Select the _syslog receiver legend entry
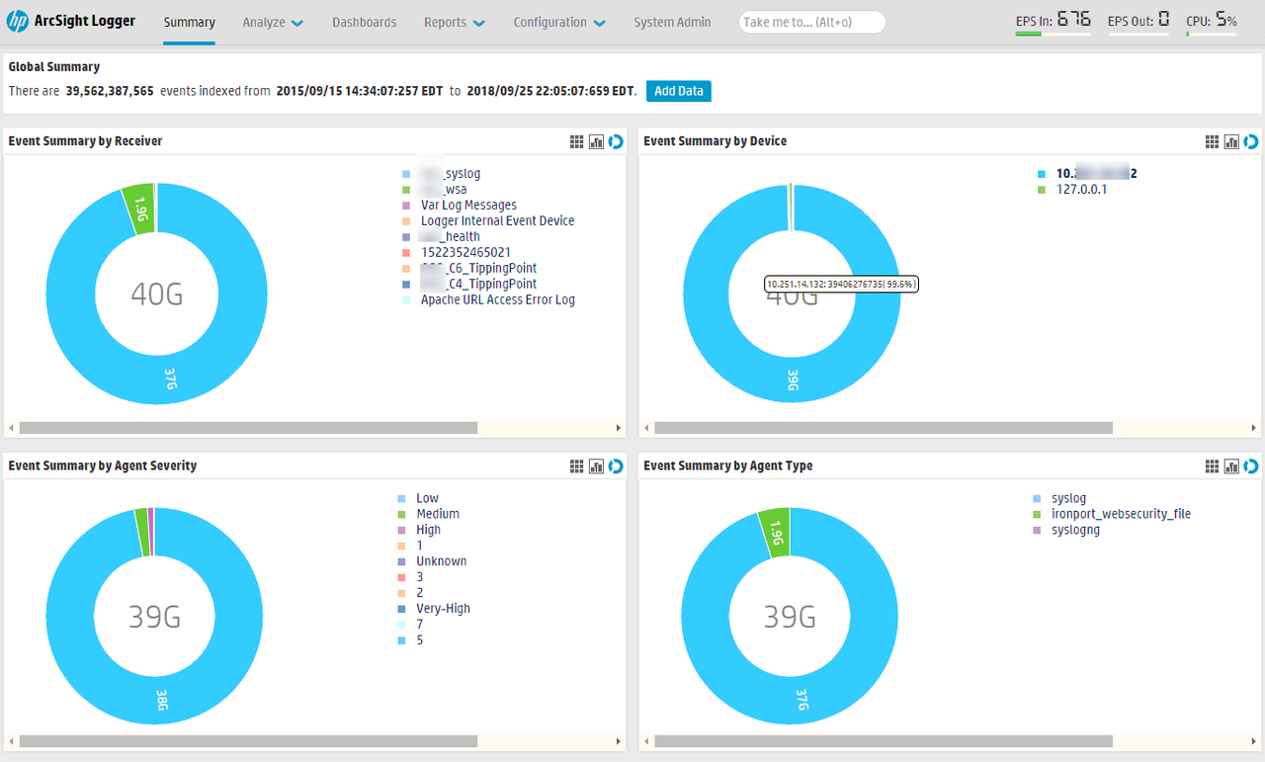 [x=451, y=174]
